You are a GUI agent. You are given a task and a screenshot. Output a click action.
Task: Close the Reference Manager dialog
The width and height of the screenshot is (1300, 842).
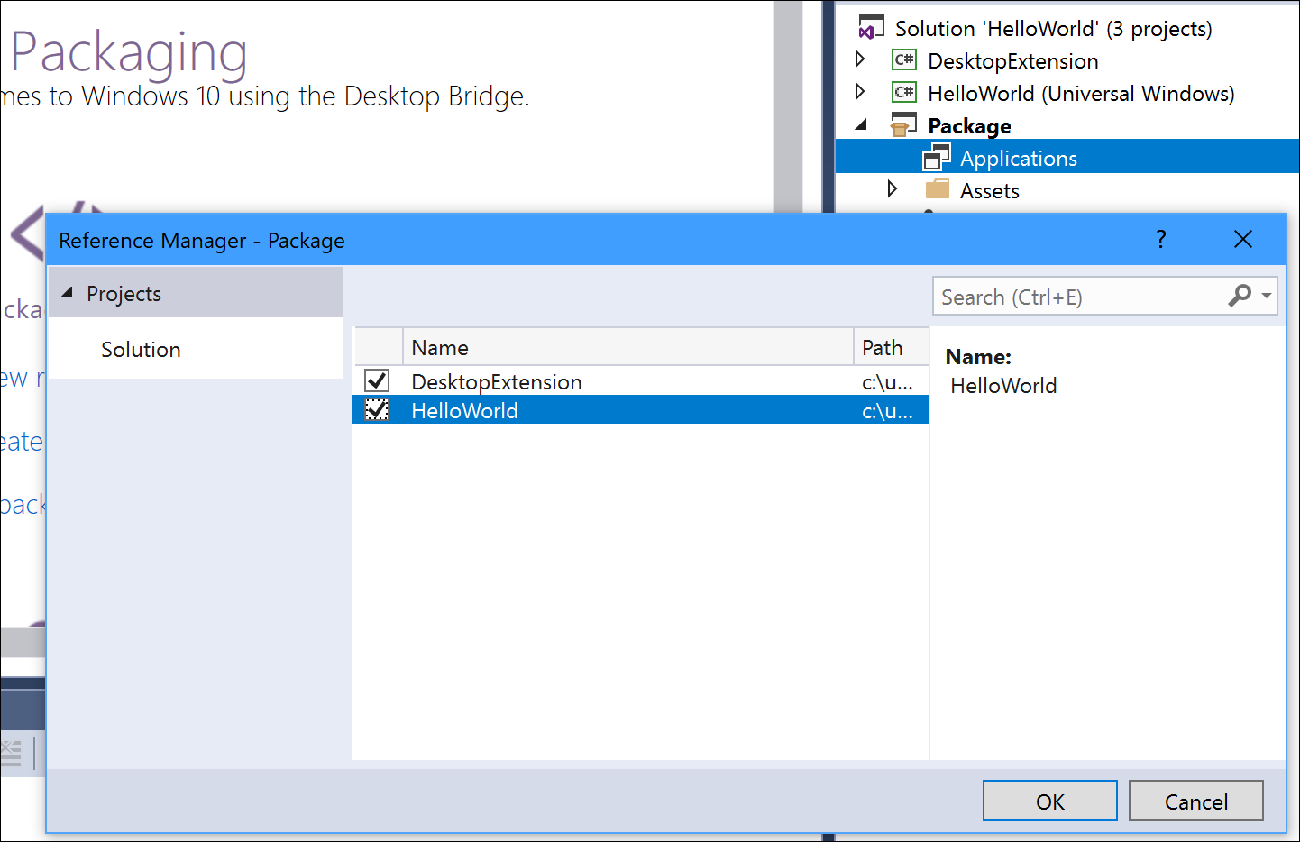coord(1243,239)
